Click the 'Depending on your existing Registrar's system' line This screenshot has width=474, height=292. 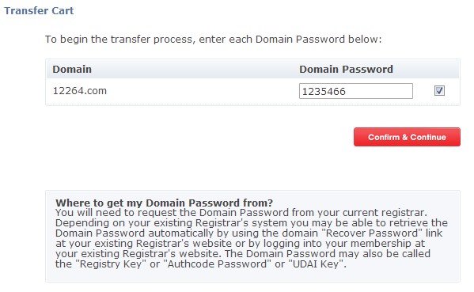coord(252,223)
